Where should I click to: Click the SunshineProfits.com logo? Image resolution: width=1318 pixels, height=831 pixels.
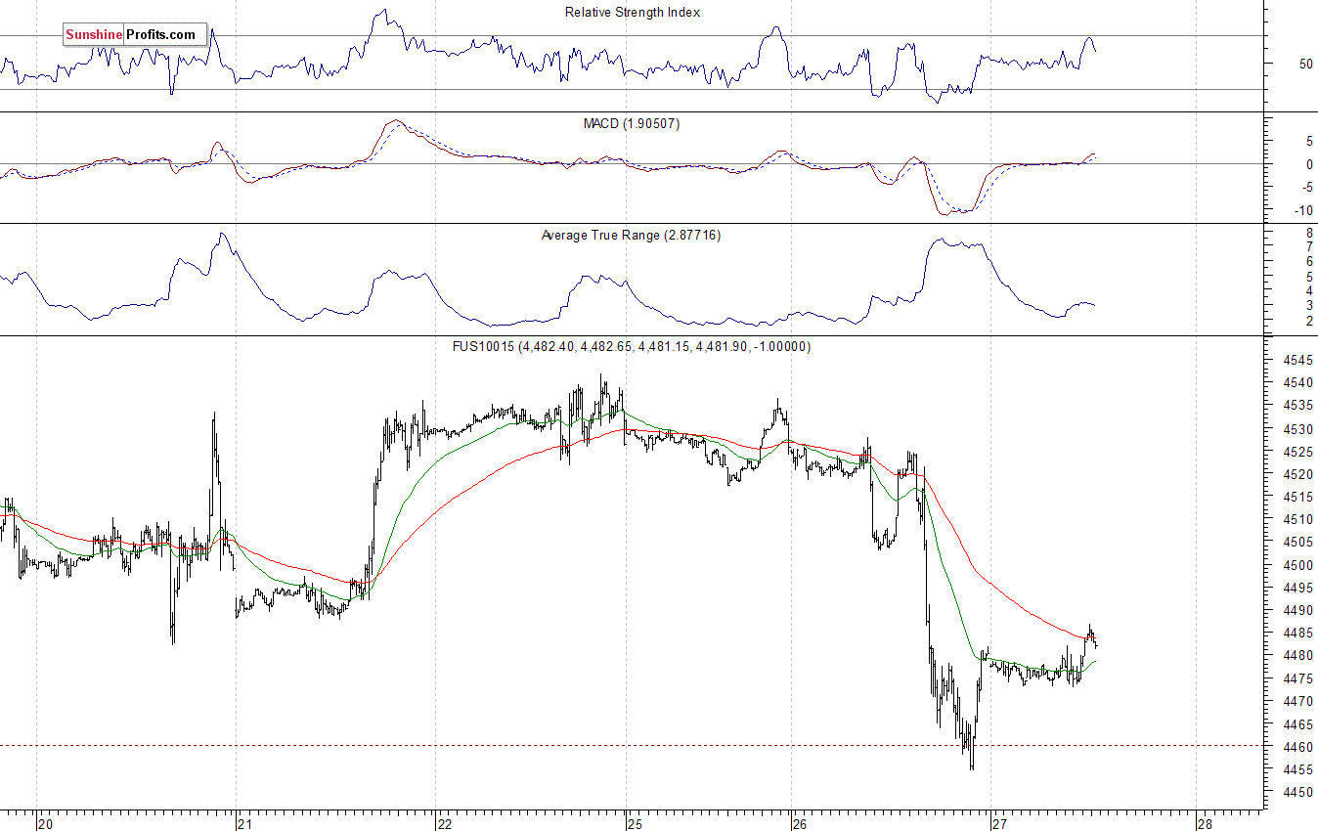coord(135,35)
